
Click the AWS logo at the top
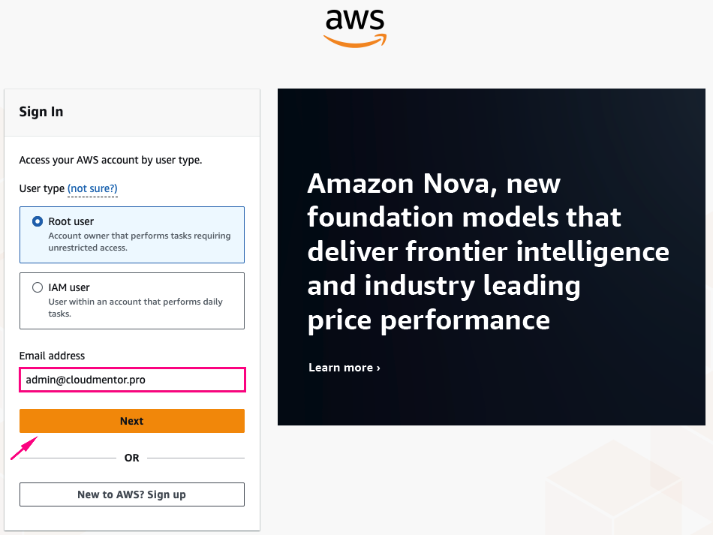pos(355,28)
